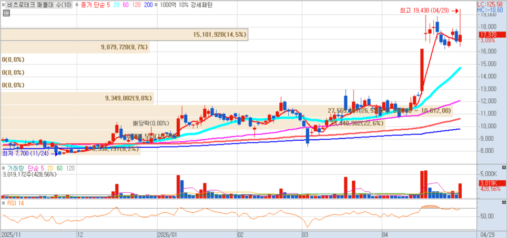Click the 50.00 level on RSI axis

(x=487, y=216)
